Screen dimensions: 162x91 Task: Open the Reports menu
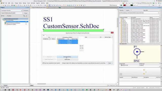click(x=38, y=3)
